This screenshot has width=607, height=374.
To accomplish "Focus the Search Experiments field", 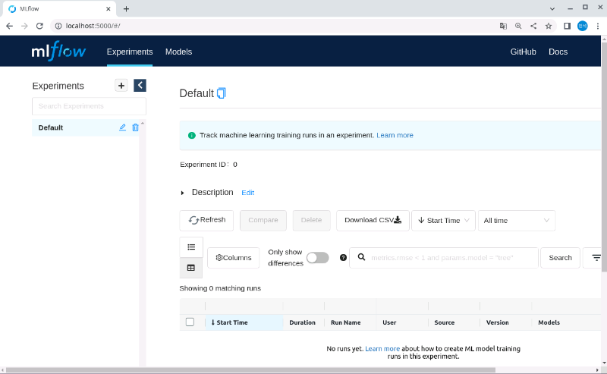I will [89, 106].
